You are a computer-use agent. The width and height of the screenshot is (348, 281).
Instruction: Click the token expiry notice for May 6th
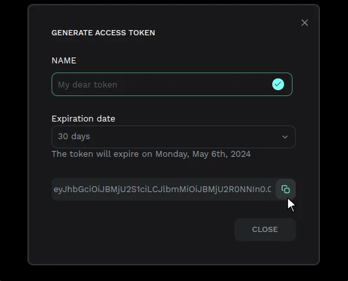coord(151,154)
